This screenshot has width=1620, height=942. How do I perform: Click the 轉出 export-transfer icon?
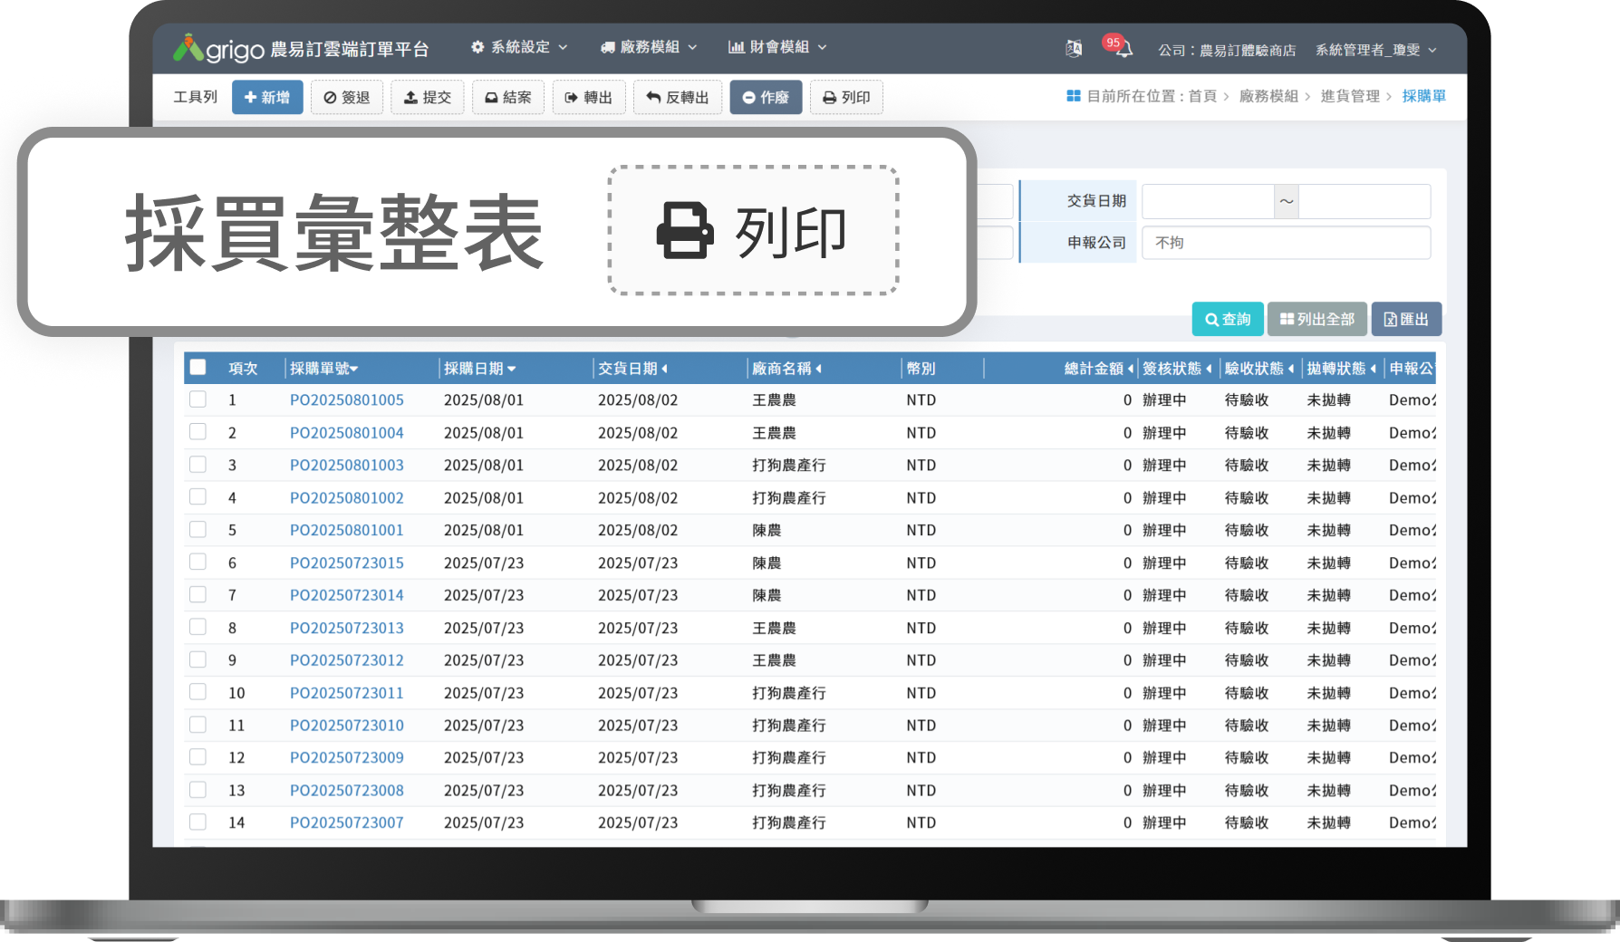pos(589,97)
